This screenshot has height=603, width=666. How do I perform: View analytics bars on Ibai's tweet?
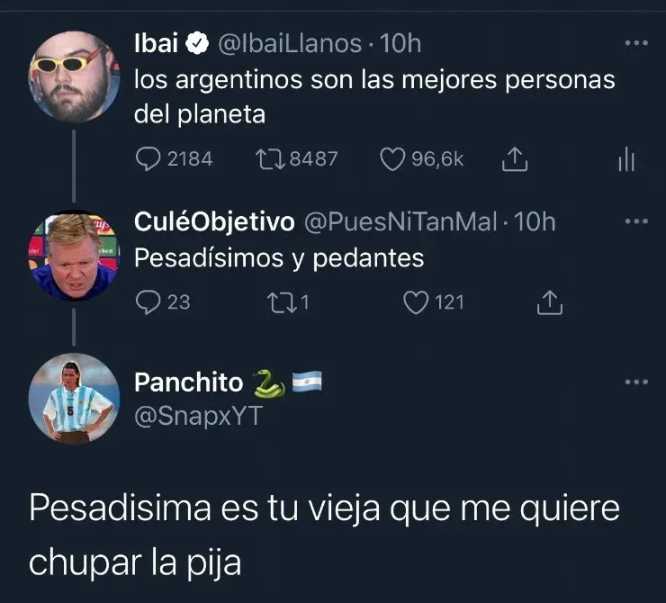(x=626, y=158)
